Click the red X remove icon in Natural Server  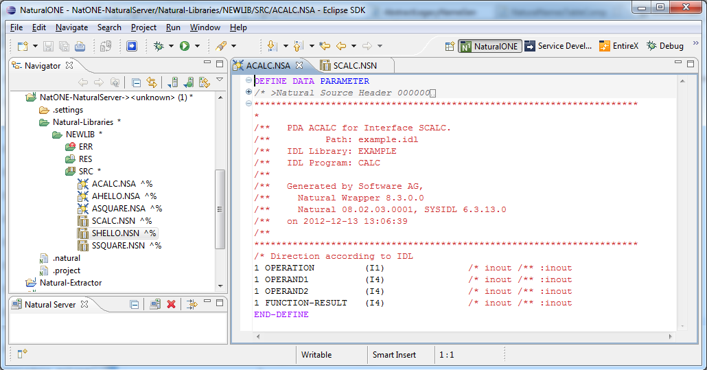171,305
